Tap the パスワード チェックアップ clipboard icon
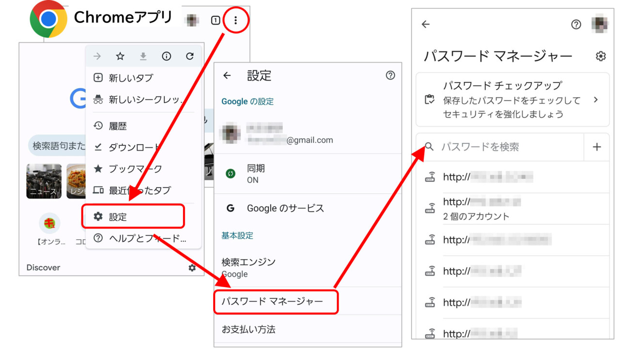620x351 pixels. [429, 99]
